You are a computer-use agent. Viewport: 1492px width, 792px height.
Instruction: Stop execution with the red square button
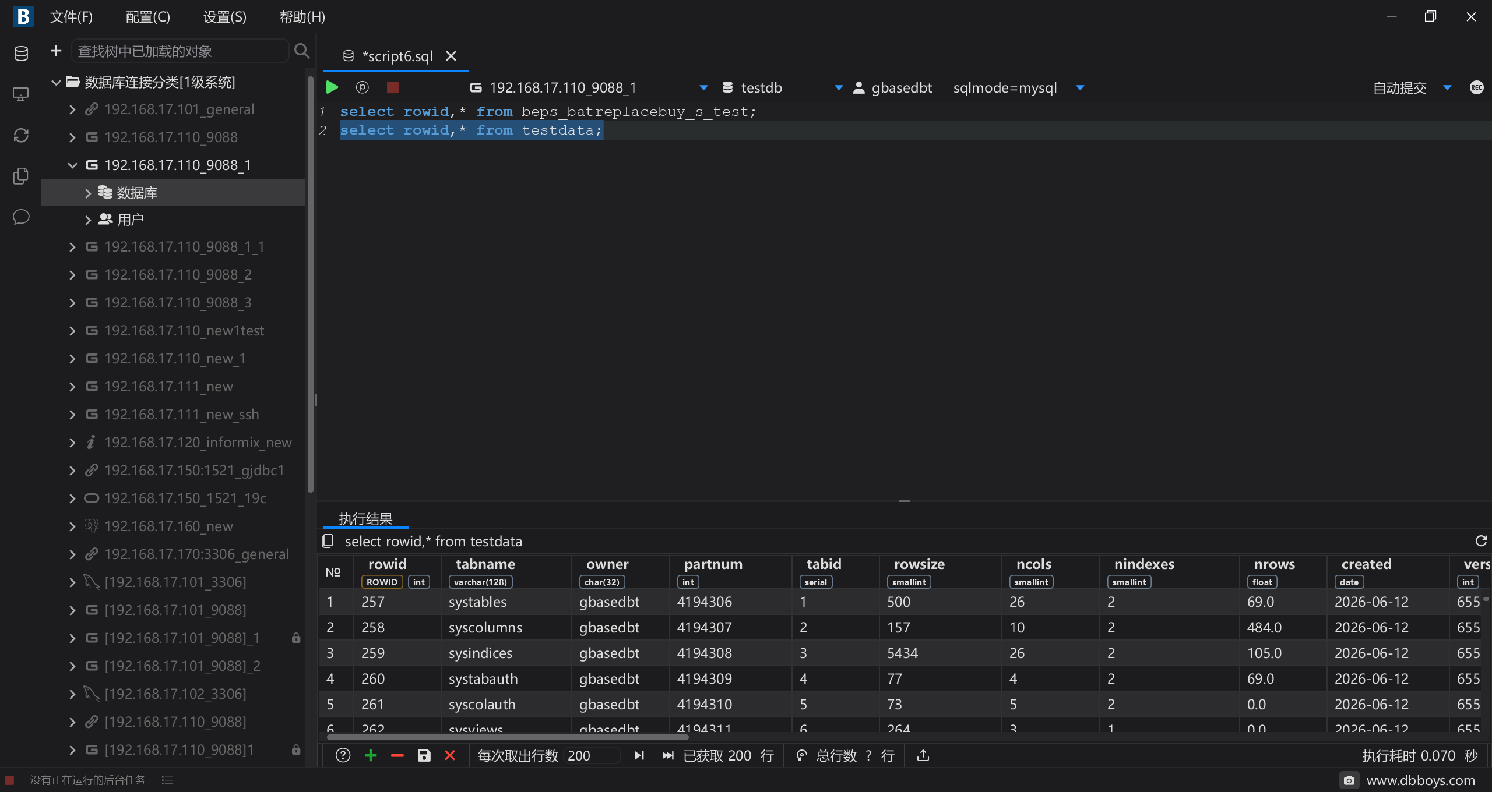click(393, 87)
